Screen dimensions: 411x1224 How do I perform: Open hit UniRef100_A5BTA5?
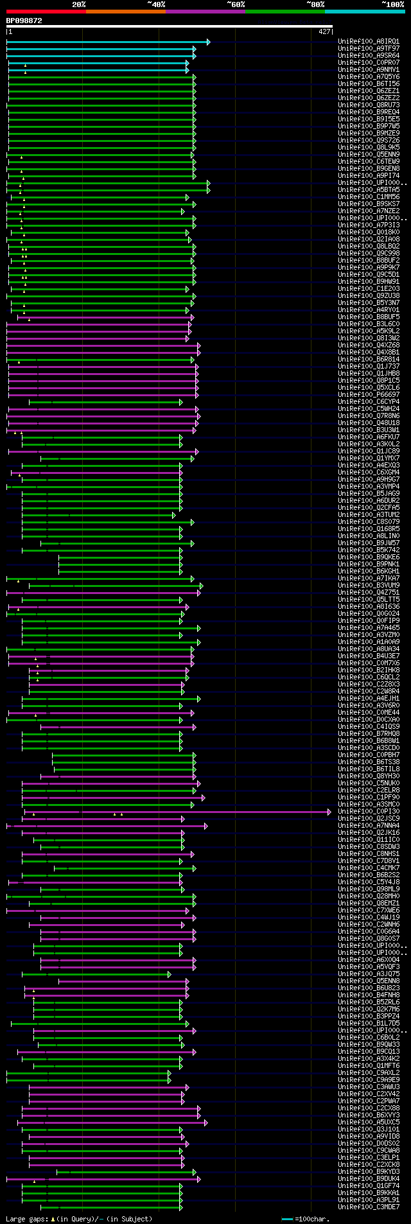pyautogui.click(x=369, y=190)
